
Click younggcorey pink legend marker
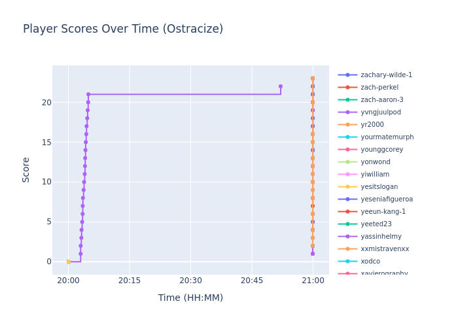(347, 150)
